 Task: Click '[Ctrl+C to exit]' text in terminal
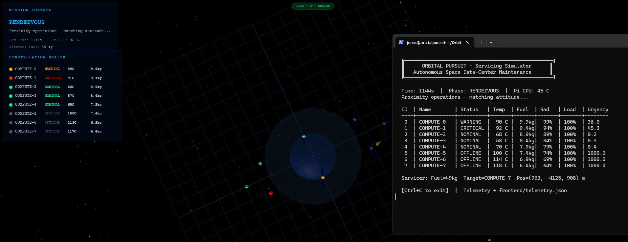tap(425, 191)
